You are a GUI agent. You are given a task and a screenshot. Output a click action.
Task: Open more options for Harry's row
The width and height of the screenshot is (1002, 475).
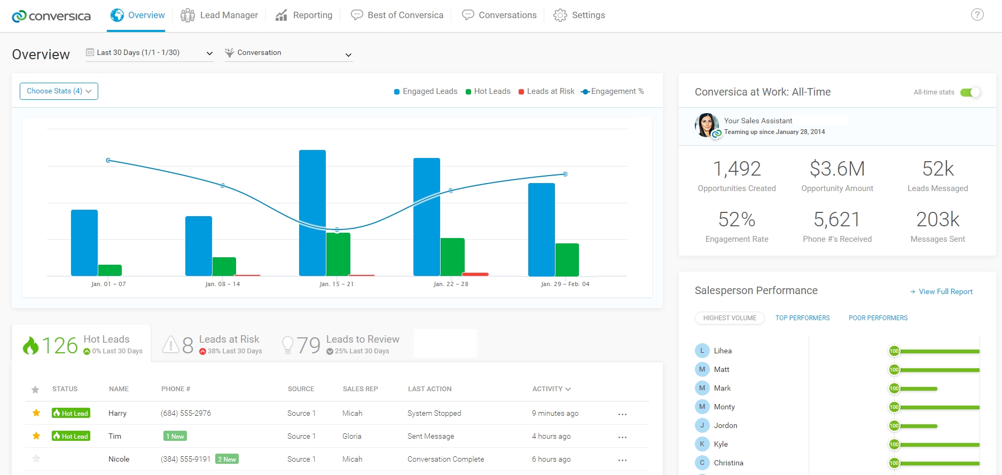622,414
